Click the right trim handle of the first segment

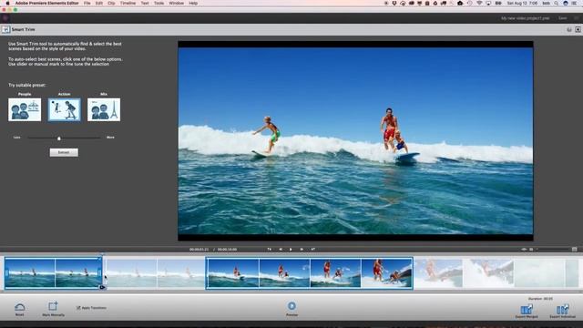coord(99,273)
